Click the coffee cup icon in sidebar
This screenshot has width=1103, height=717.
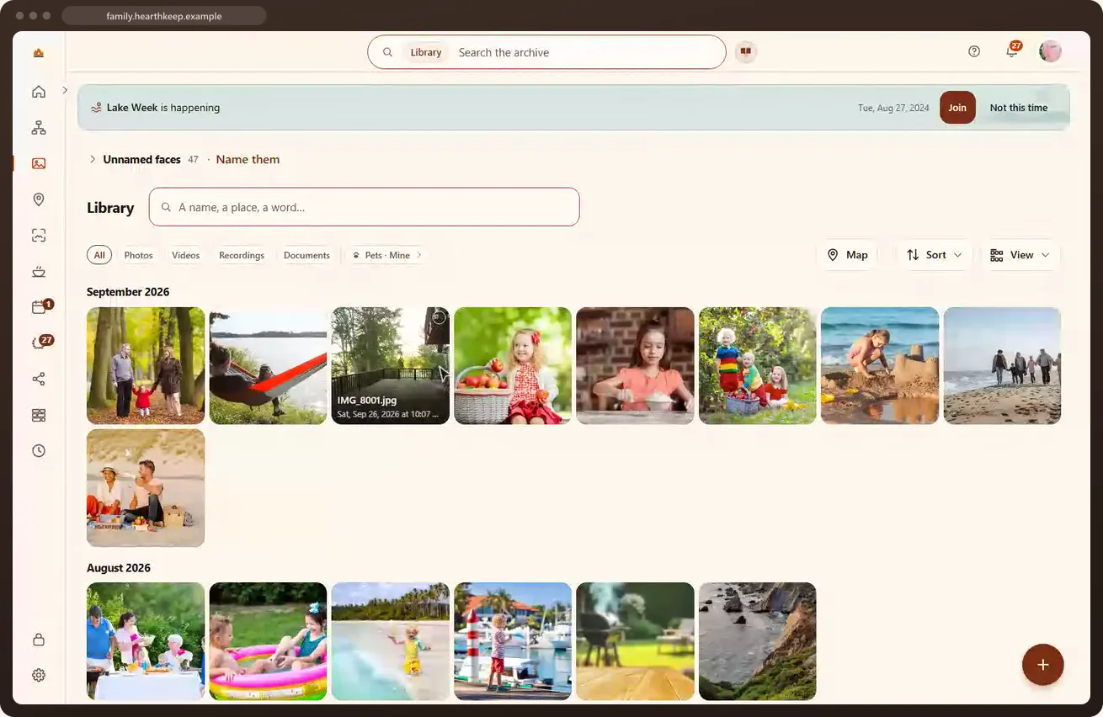39,271
